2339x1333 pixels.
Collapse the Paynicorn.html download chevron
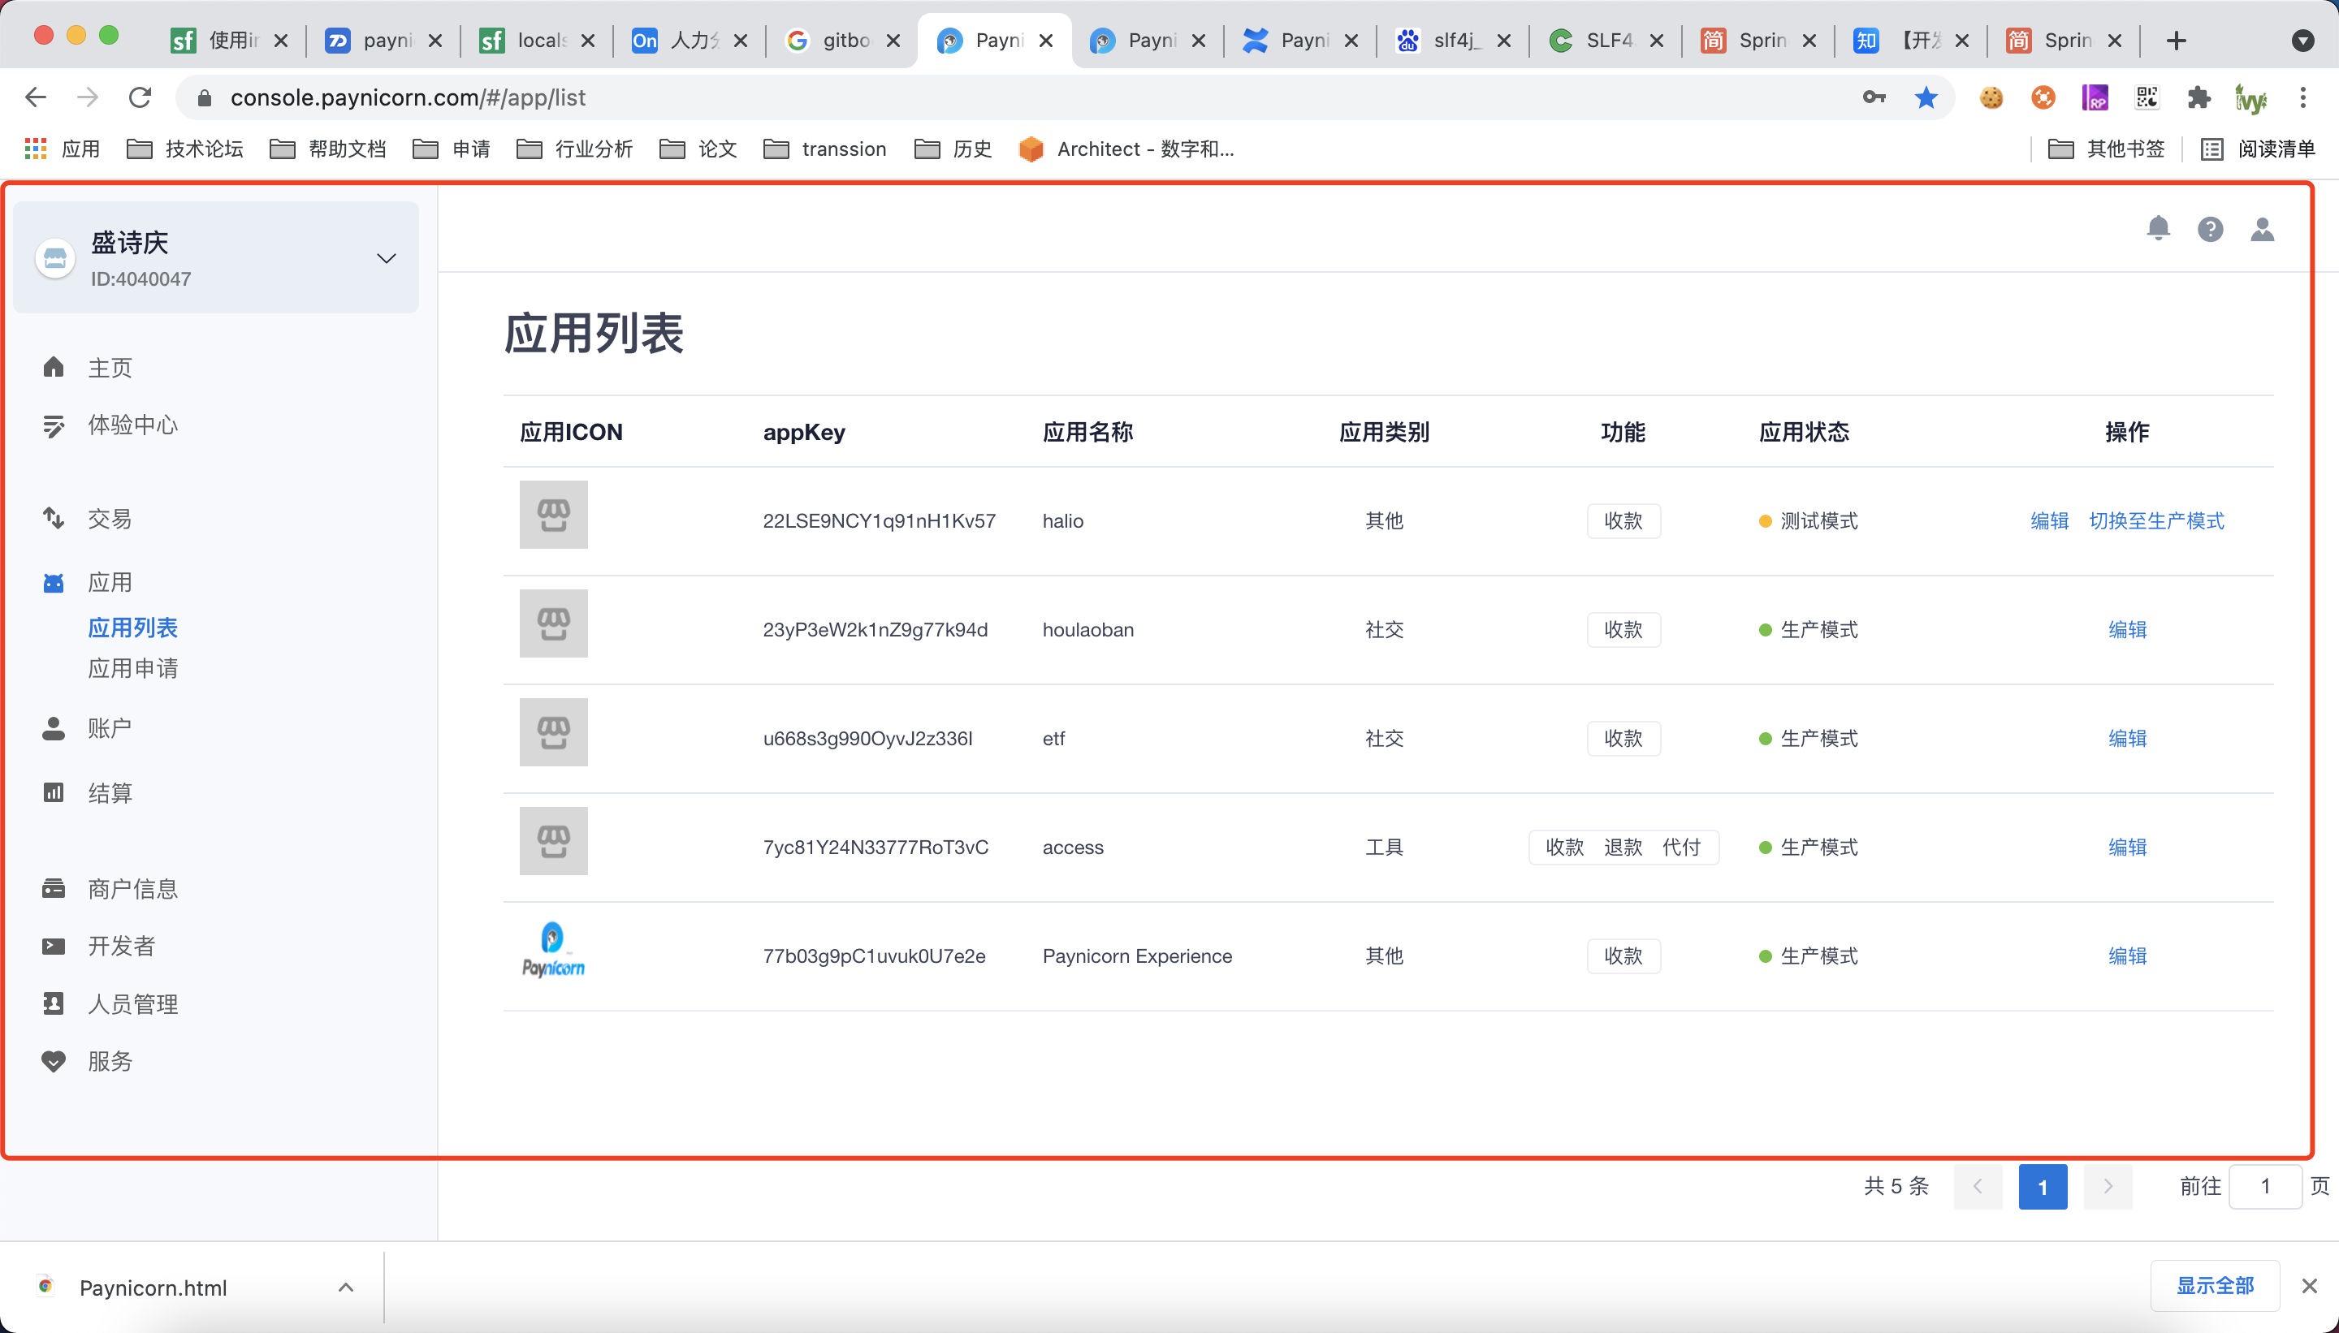(x=345, y=1286)
